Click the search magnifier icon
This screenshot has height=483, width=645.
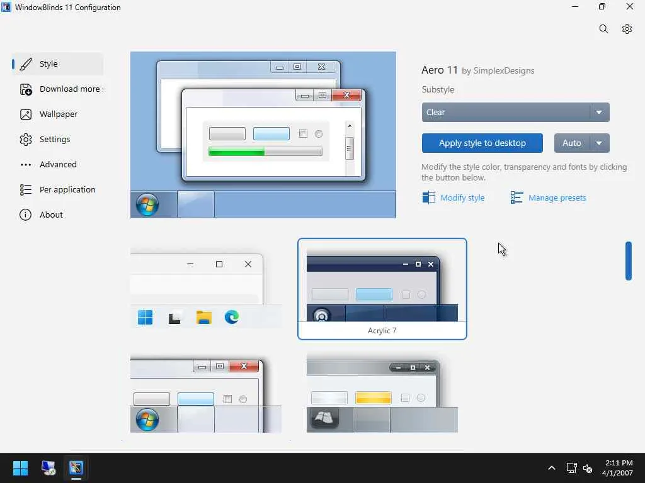(x=603, y=29)
